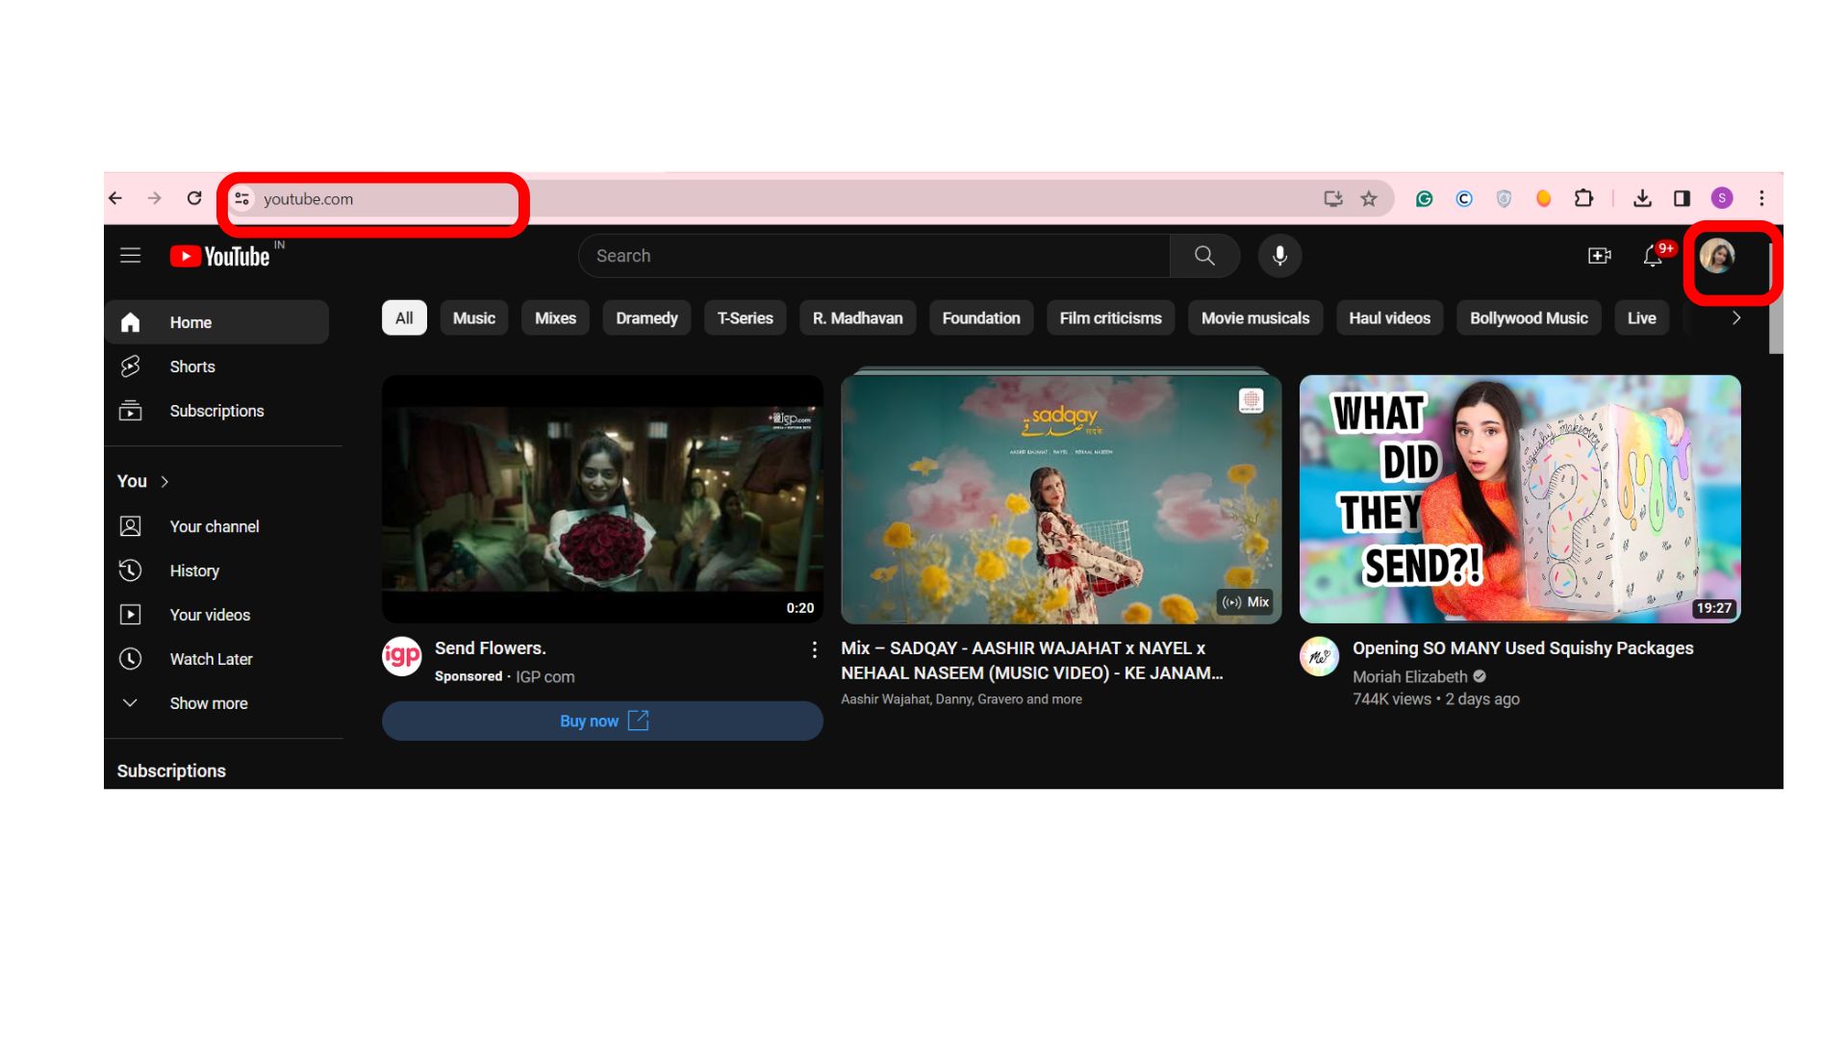
Task: Switch to the All category chip
Action: click(403, 317)
